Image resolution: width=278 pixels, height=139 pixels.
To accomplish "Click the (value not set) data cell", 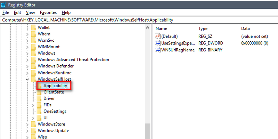I will point(254,36).
